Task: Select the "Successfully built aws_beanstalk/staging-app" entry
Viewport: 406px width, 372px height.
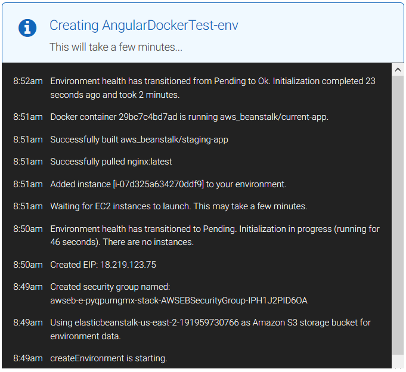Action: click(x=139, y=139)
